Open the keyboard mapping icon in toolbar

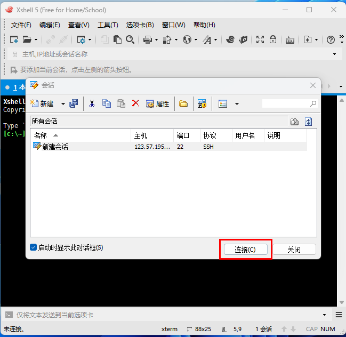point(289,40)
